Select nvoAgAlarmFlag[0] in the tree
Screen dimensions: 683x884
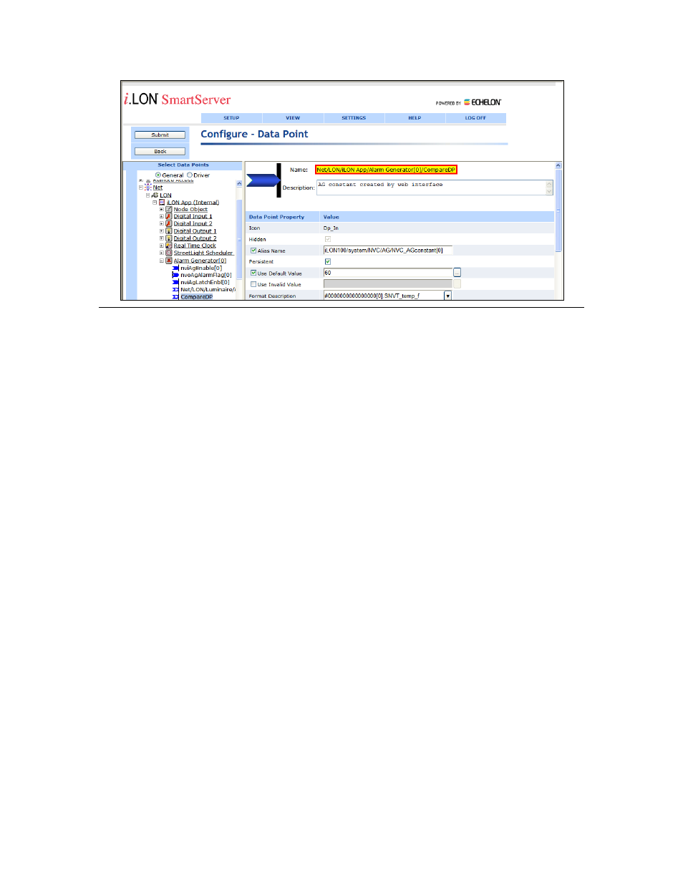(x=206, y=275)
